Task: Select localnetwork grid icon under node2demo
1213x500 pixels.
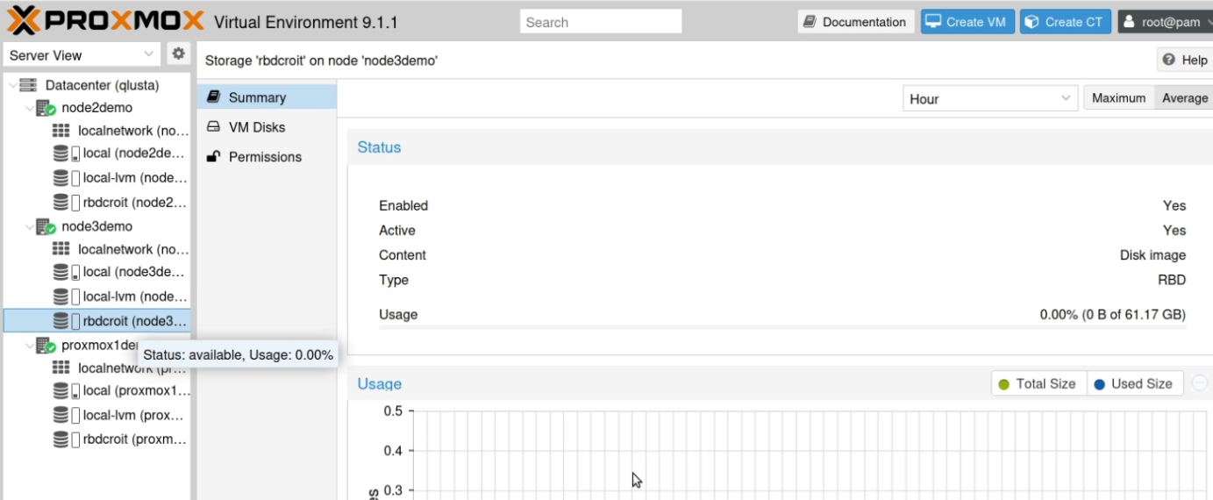Action: pos(61,131)
